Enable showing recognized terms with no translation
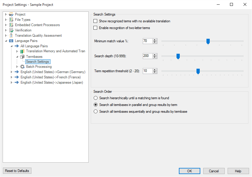Image resolution: width=252 pixels, height=177 pixels. coord(95,21)
